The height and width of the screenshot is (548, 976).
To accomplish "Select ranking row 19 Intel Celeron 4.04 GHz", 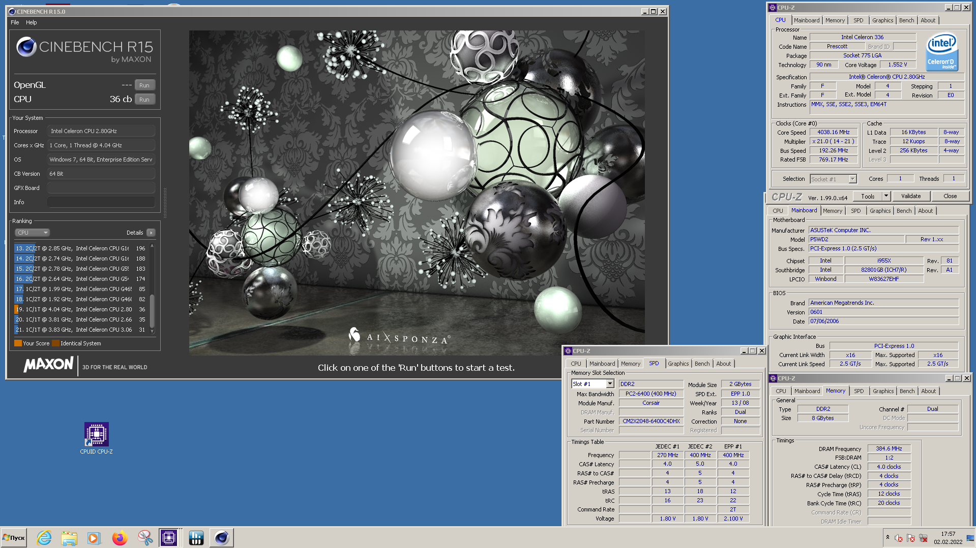I will (81, 309).
